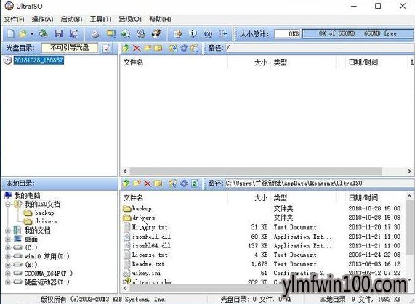Collapse the 我的ISO文档 tree node
This screenshot has height=304, width=415.
click(8, 204)
